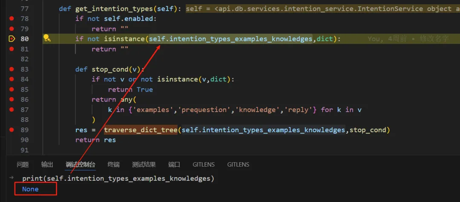Disable the breakpoint on line 83
This screenshot has width=460, height=202.
tap(11, 69)
